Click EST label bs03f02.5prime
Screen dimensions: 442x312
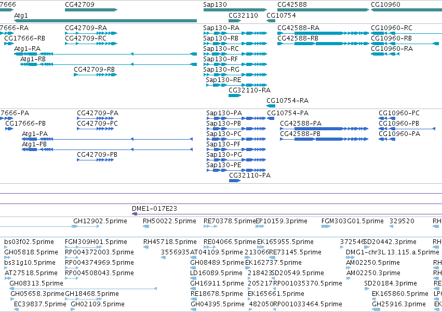pos(29,242)
